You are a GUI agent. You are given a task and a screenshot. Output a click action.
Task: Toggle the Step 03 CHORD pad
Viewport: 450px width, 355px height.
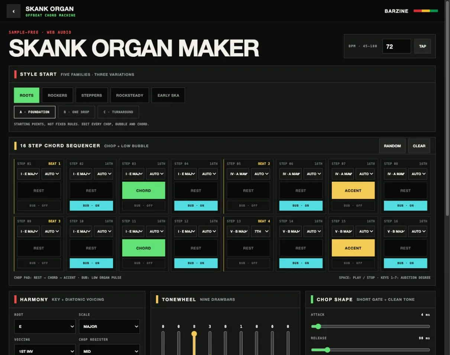pos(144,190)
